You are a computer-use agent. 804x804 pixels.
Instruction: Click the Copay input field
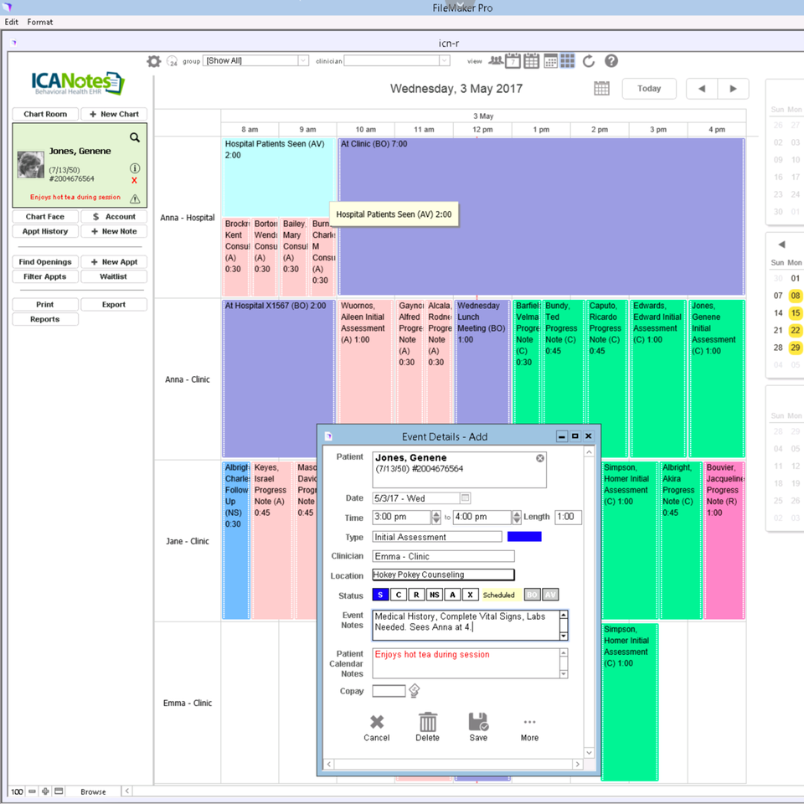pos(389,691)
